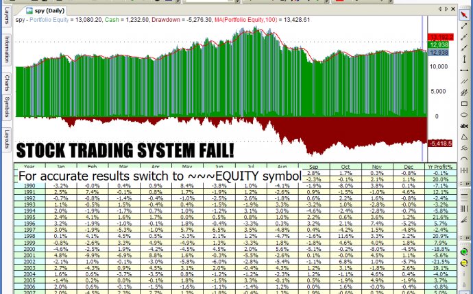The image size is (473, 294).
Task: Click the Dec column header
Action: (x=409, y=166)
